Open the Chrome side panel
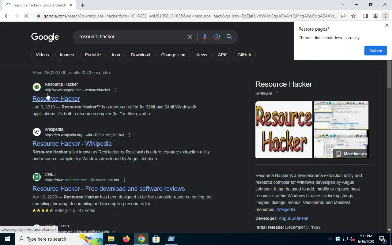Viewport: 392px width, 245px height. [x=365, y=16]
